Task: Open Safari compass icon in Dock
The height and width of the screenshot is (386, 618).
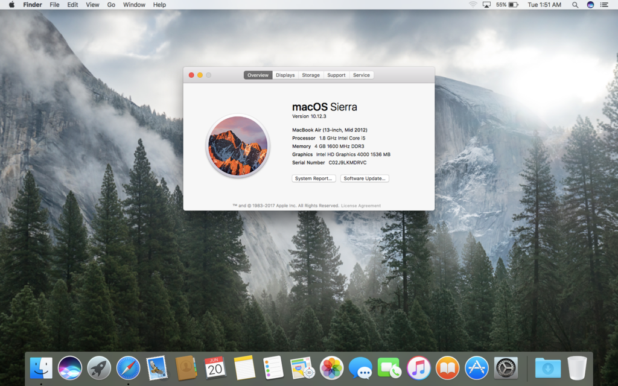Action: [128, 368]
